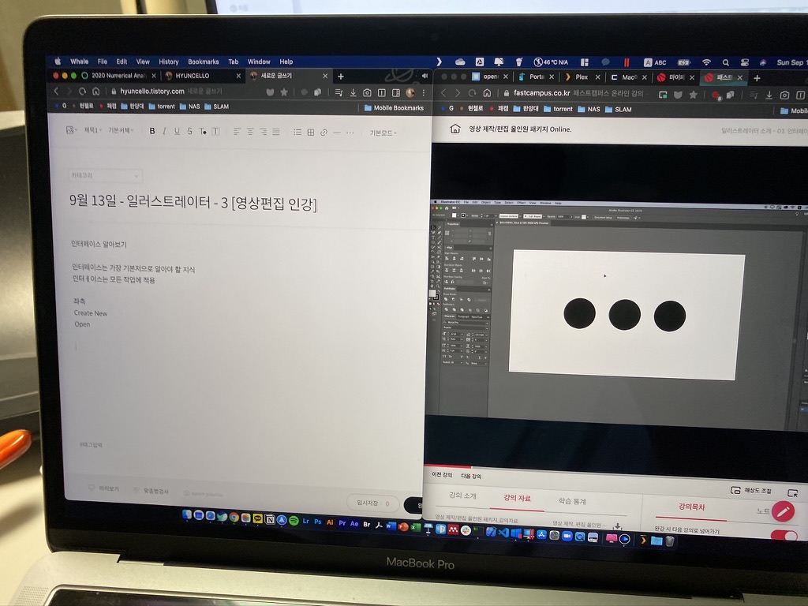Click the red pencil floating button

pyautogui.click(x=783, y=511)
